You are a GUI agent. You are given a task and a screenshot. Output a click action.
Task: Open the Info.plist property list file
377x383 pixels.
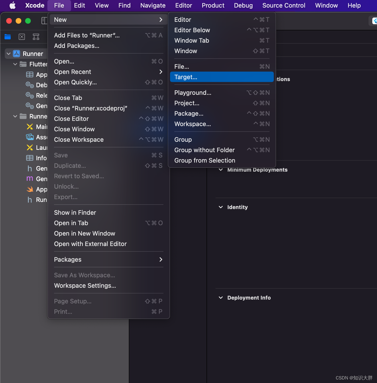pyautogui.click(x=40, y=158)
